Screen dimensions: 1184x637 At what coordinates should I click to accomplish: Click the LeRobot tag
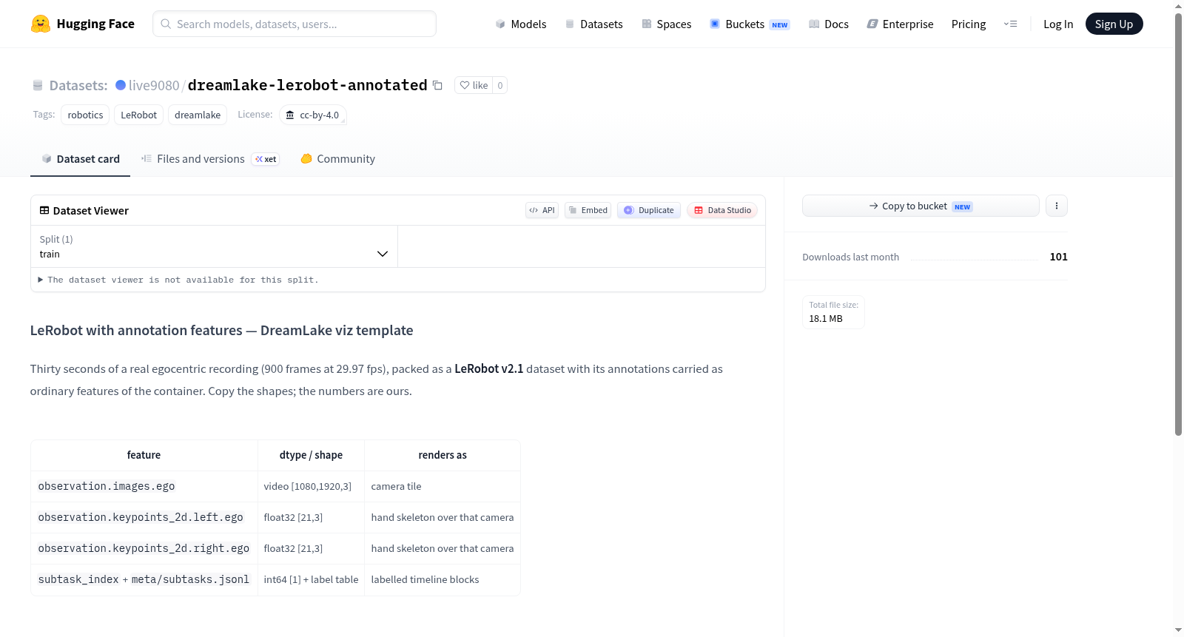[x=139, y=115]
